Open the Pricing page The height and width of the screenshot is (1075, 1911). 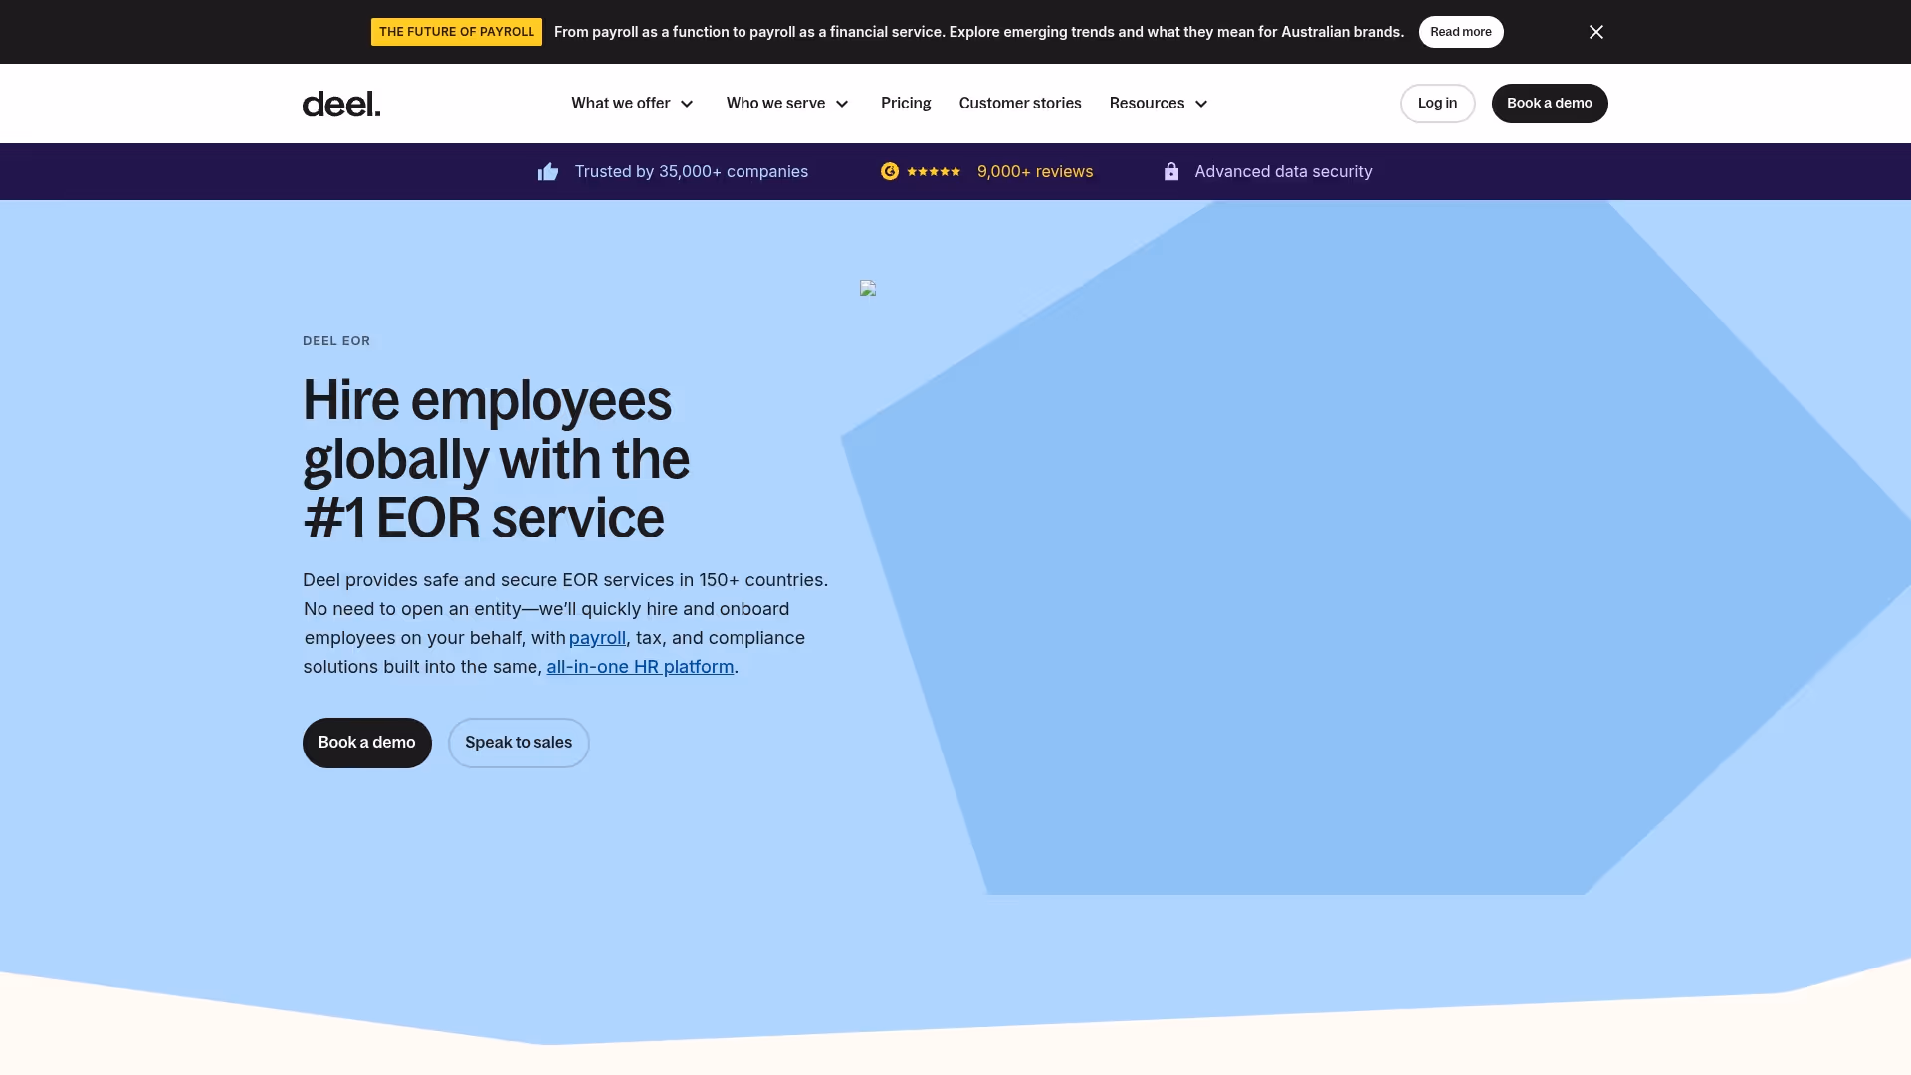click(x=906, y=104)
